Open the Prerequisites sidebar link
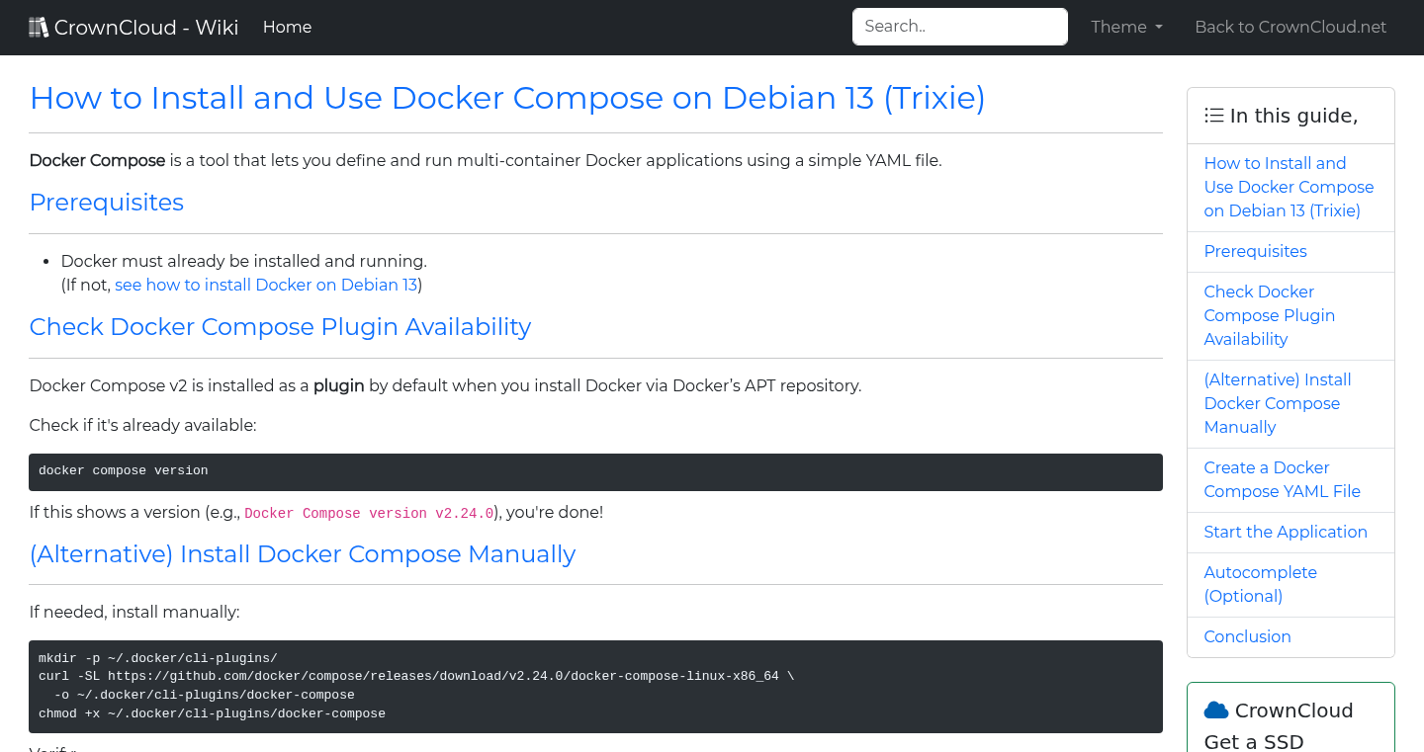1424x752 pixels. 1255,251
